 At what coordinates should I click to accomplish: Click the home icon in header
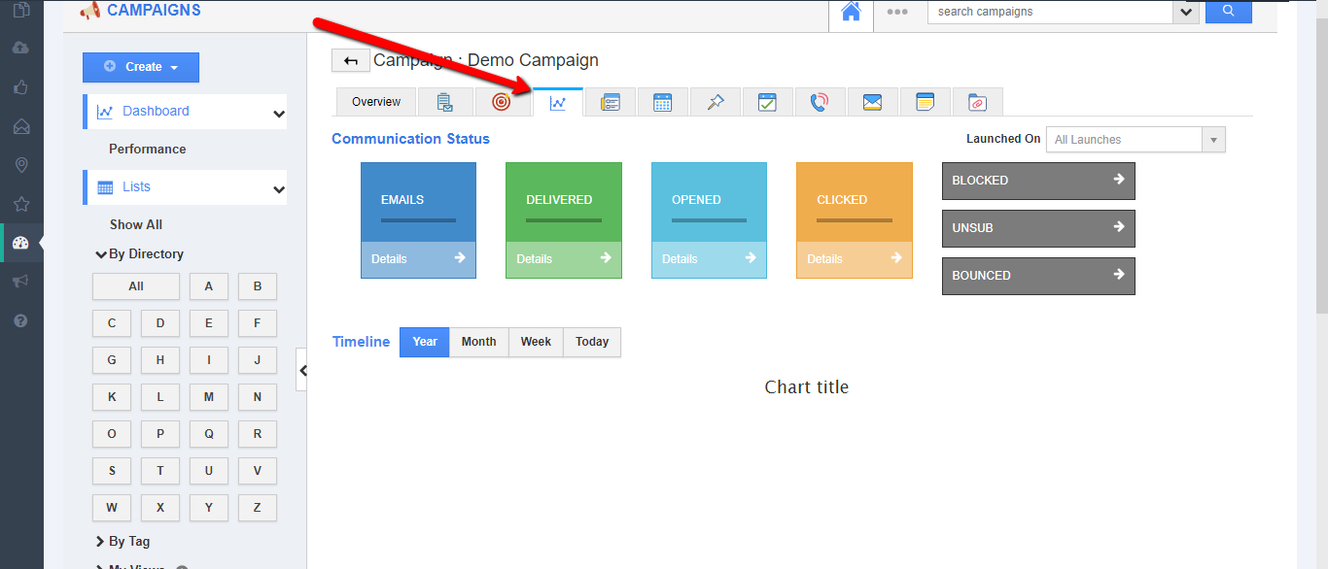pos(851,12)
